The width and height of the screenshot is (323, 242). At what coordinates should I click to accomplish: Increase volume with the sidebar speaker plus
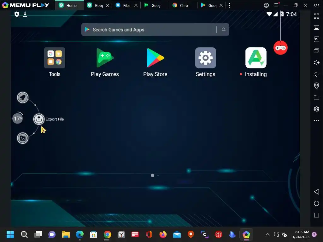(316, 62)
